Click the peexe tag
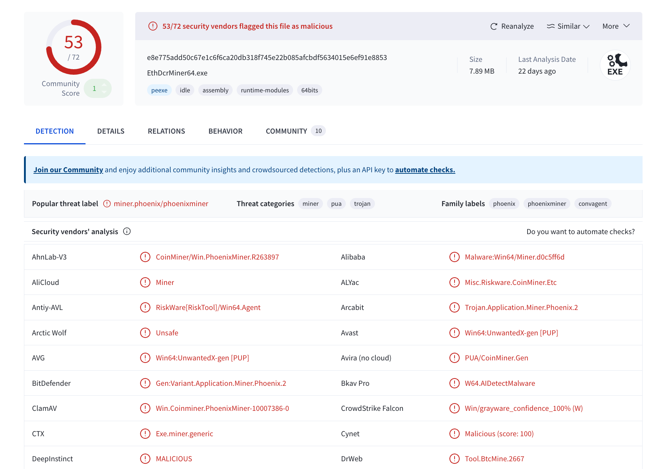This screenshot has height=469, width=654. pyautogui.click(x=159, y=90)
